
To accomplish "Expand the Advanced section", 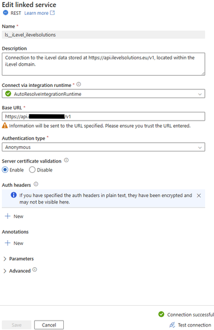I will tap(17, 271).
